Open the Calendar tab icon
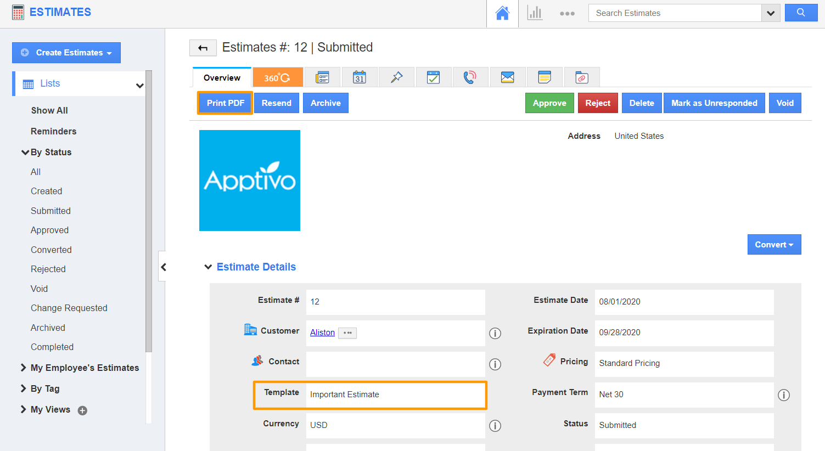Viewport: 825px width, 451px height. pos(360,77)
